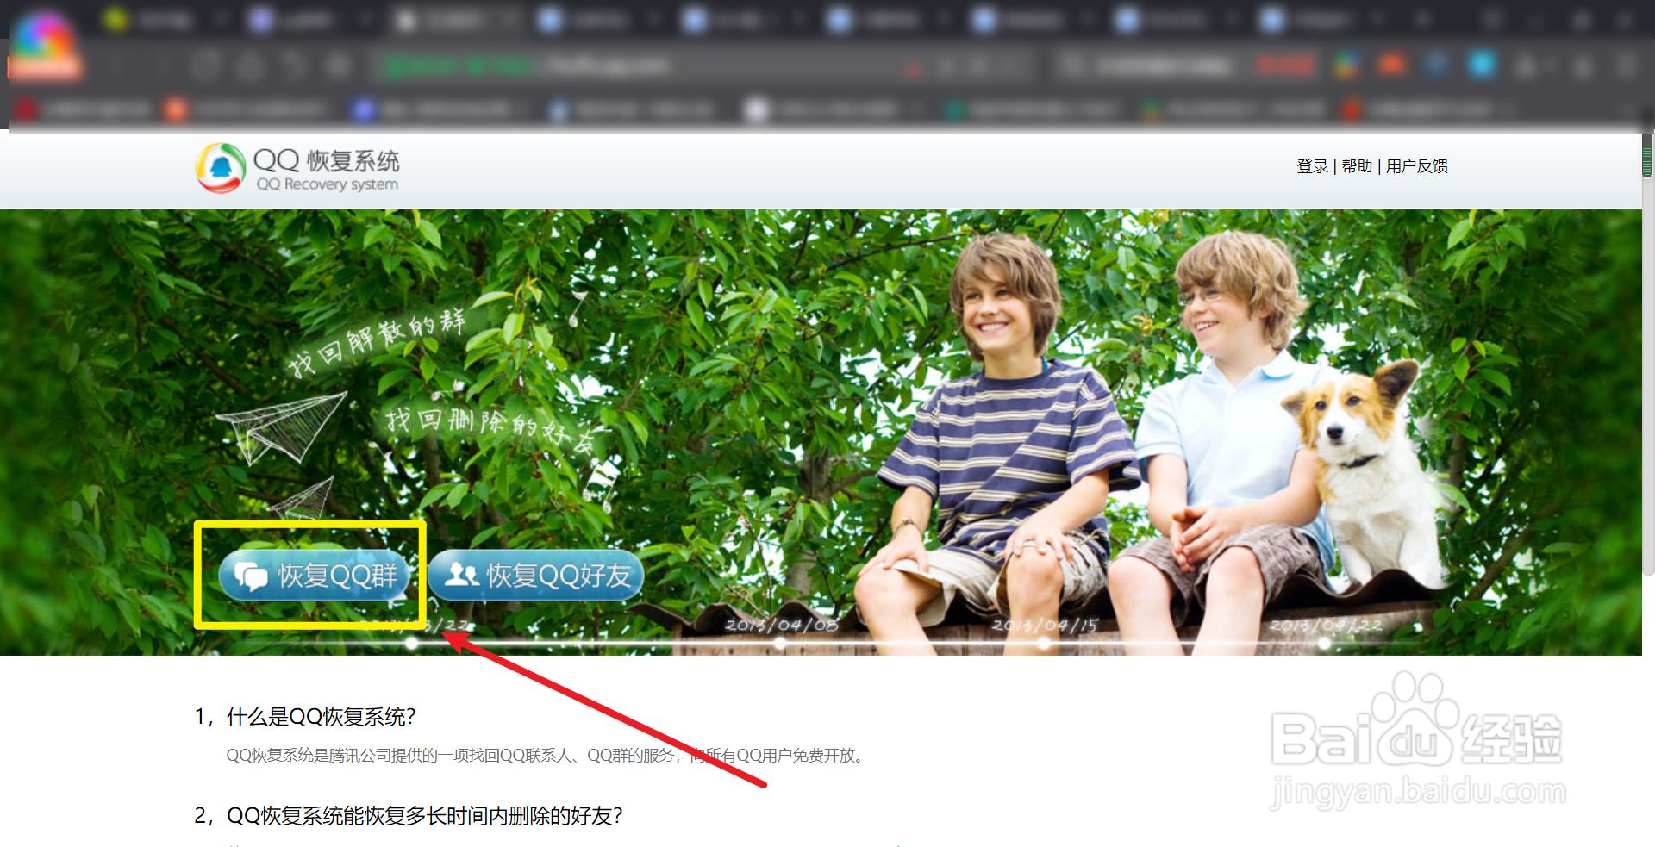This screenshot has height=847, width=1655.
Task: Click the QQ penguin logo icon
Action: 221,168
